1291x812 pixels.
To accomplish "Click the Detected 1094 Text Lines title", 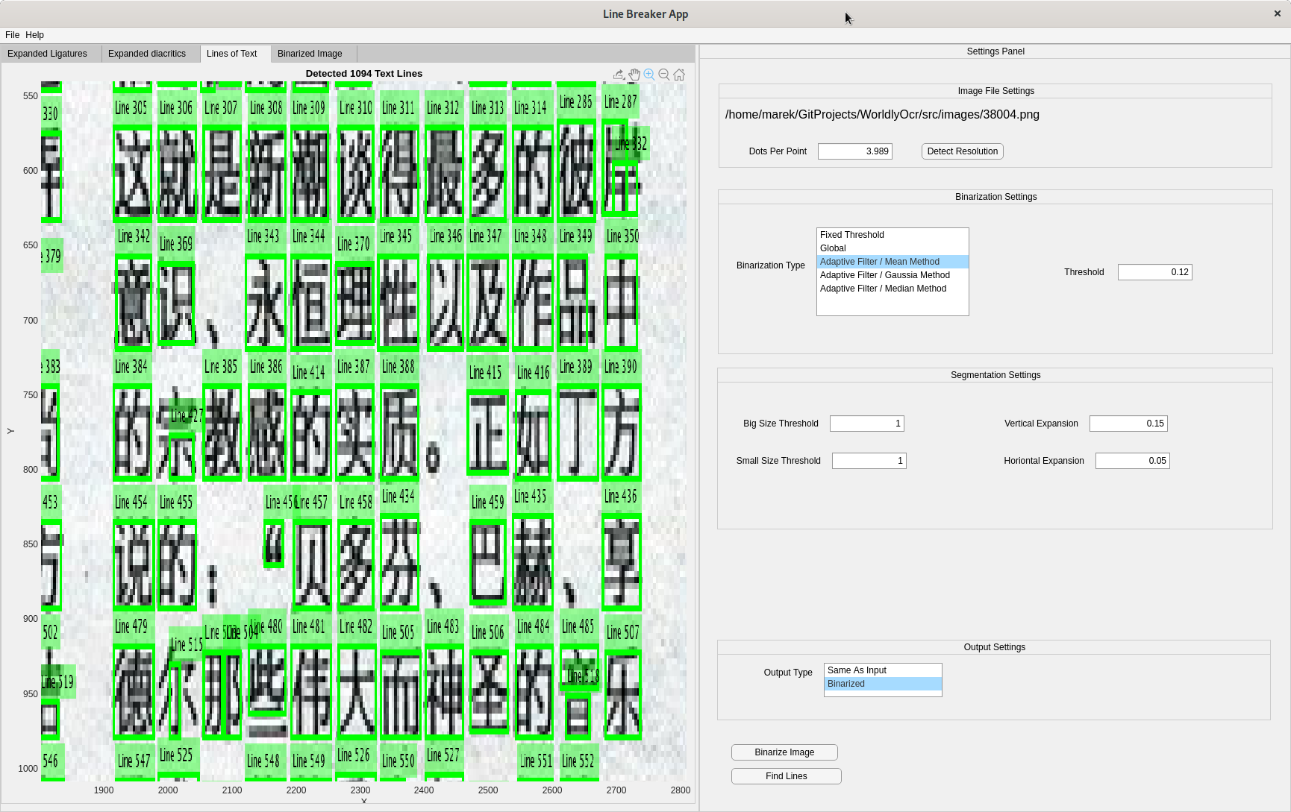I will (364, 74).
